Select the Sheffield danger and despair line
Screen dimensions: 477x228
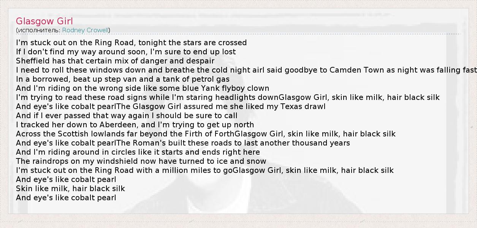pyautogui.click(x=115, y=61)
